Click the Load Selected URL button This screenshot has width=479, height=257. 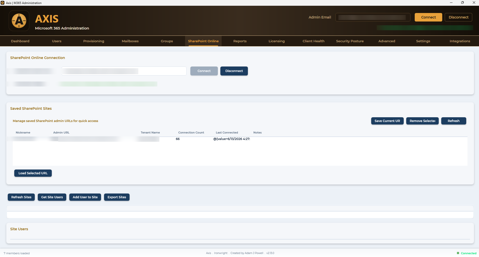click(x=33, y=173)
